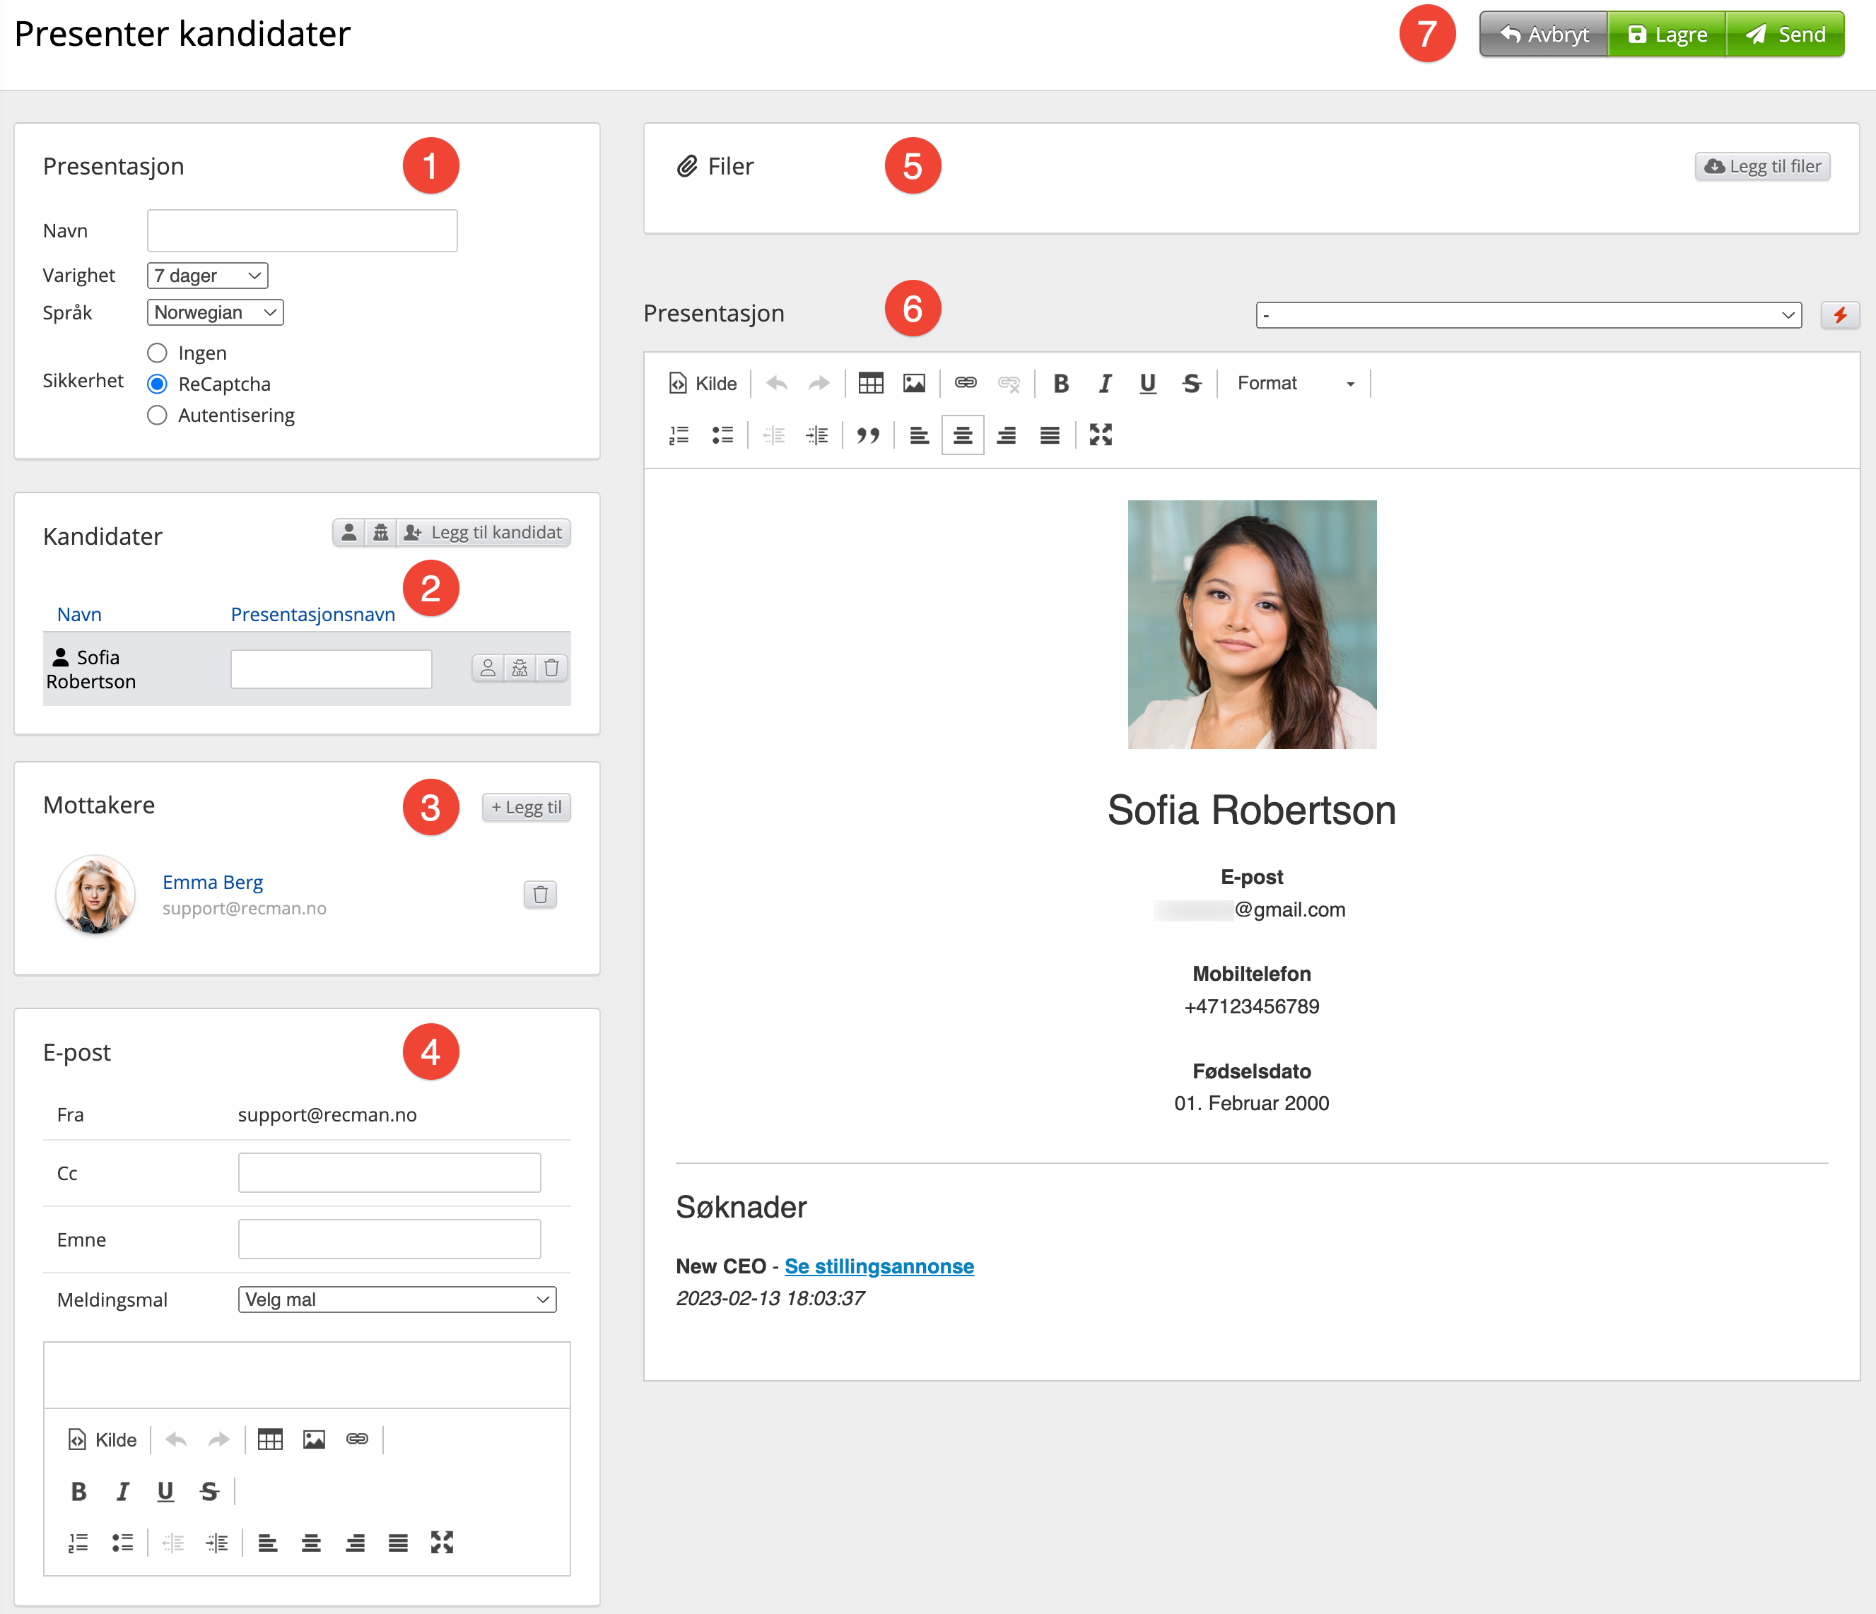This screenshot has height=1614, width=1876.
Task: Insert table in presentation editor toolbar
Action: tap(870, 384)
